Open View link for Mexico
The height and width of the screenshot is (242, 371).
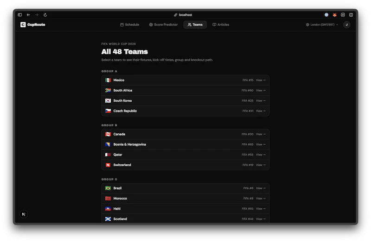pyautogui.click(x=261, y=80)
